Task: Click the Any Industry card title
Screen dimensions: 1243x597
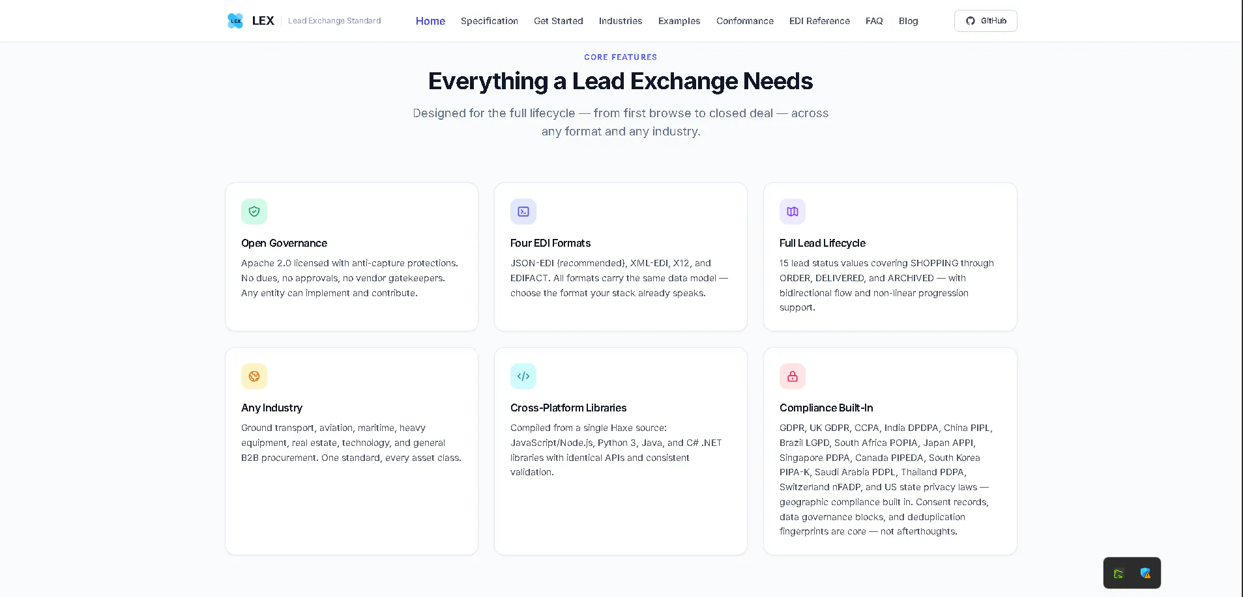Action: tap(272, 408)
